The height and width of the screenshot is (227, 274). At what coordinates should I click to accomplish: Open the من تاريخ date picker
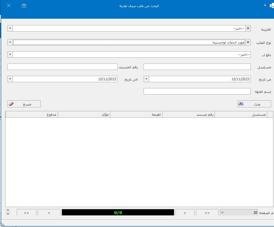click(x=146, y=79)
